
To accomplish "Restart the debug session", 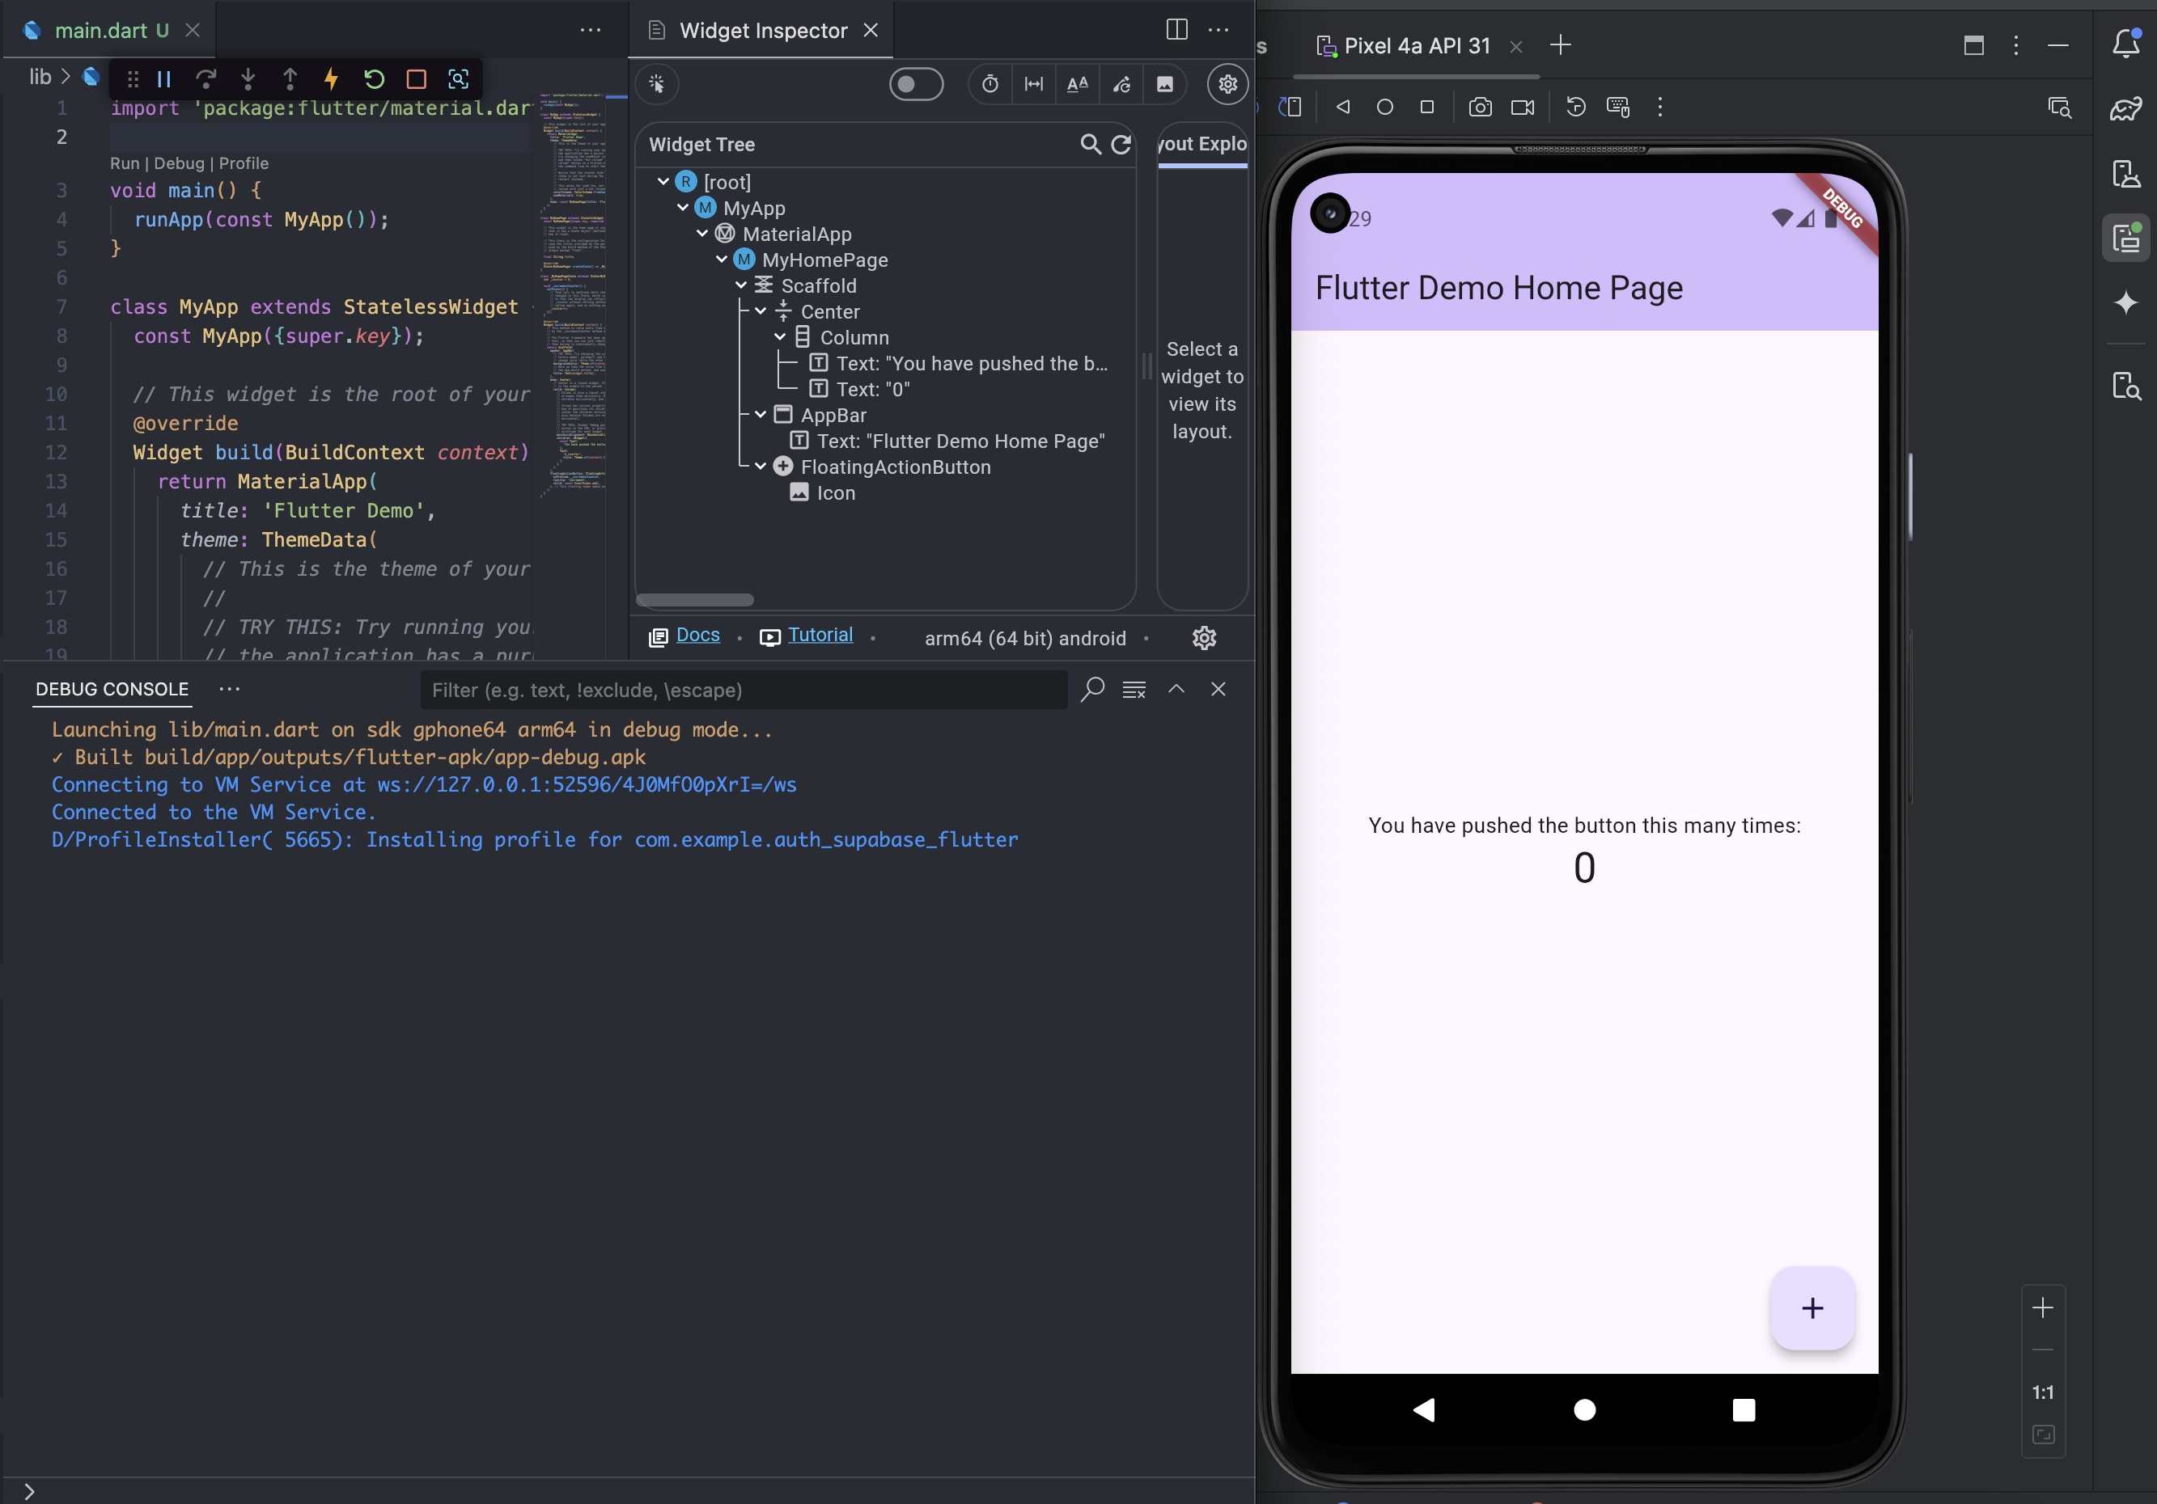I will [374, 80].
